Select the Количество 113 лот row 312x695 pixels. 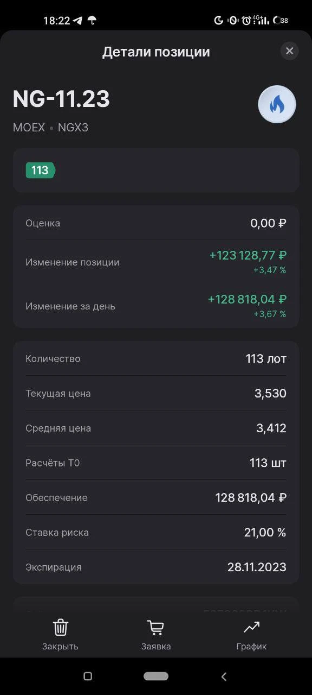click(x=156, y=358)
